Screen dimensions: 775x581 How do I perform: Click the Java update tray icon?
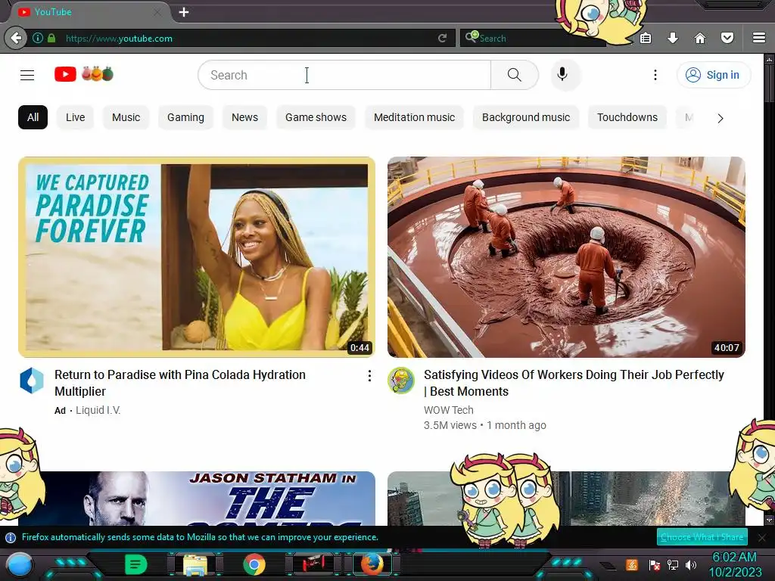[x=632, y=564]
